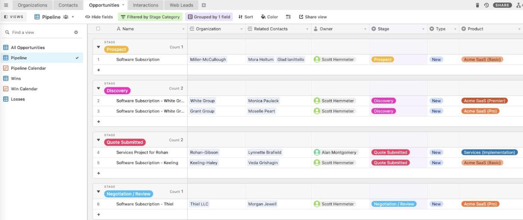Click the orange Acme SaaS (Premier) tag
Screen dimensions: 523x220
tap(485, 101)
